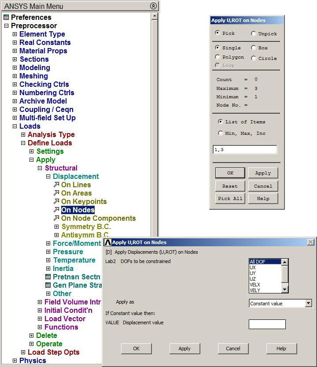Click the Pretnsn Sectn dialog icon

pyautogui.click(x=48, y=277)
